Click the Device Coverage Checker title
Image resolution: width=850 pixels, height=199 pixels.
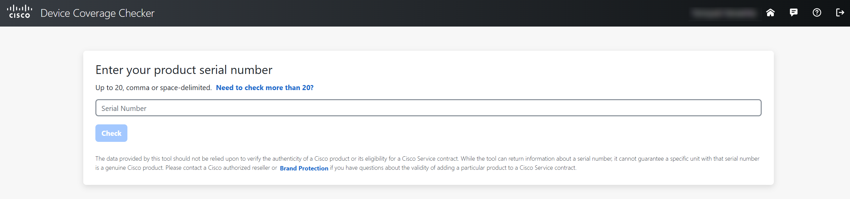click(97, 13)
